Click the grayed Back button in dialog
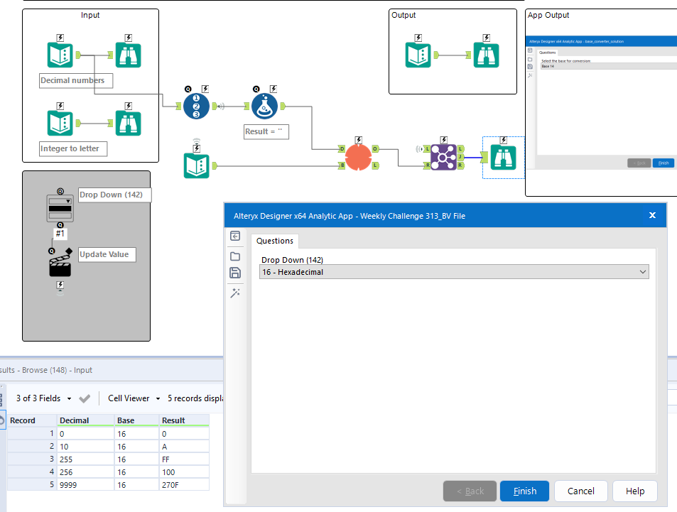677x512 pixels. coord(470,491)
